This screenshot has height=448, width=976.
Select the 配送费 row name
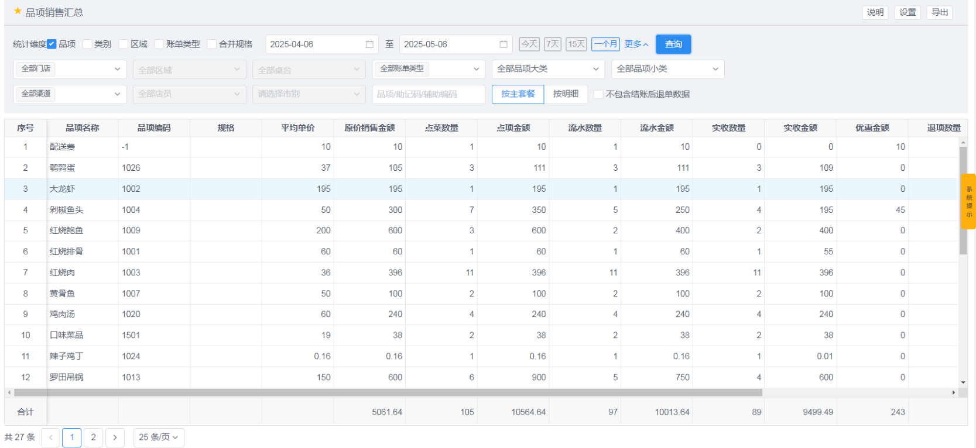(62, 147)
